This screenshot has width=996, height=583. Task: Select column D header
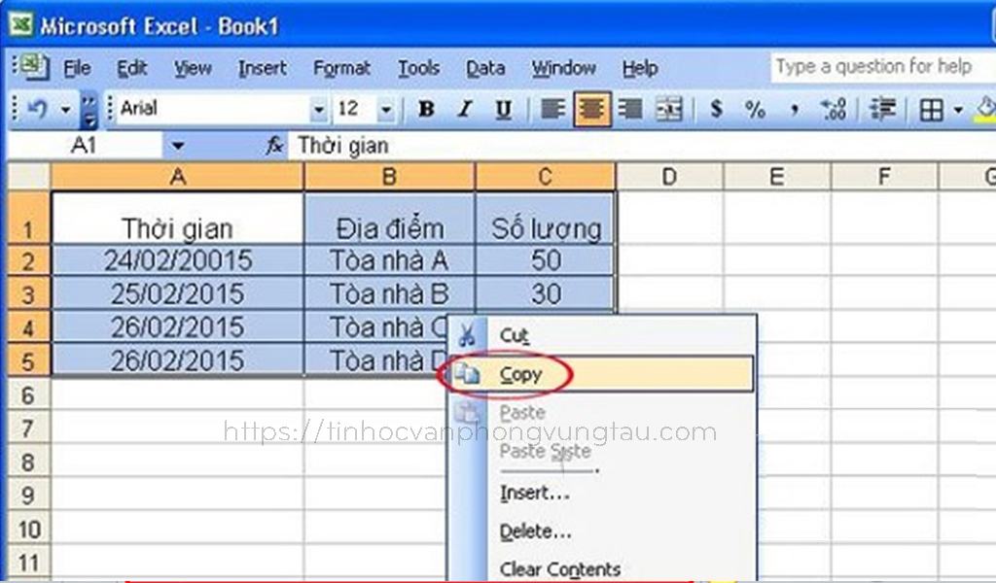669,176
